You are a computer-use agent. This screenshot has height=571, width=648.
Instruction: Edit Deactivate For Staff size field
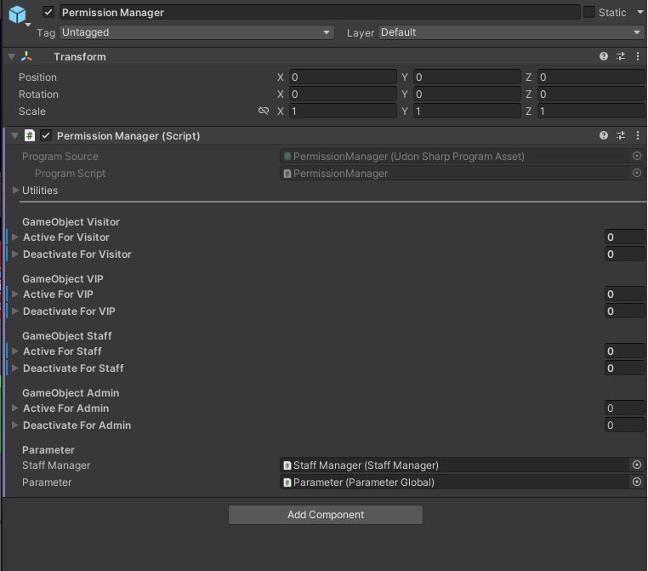[624, 368]
